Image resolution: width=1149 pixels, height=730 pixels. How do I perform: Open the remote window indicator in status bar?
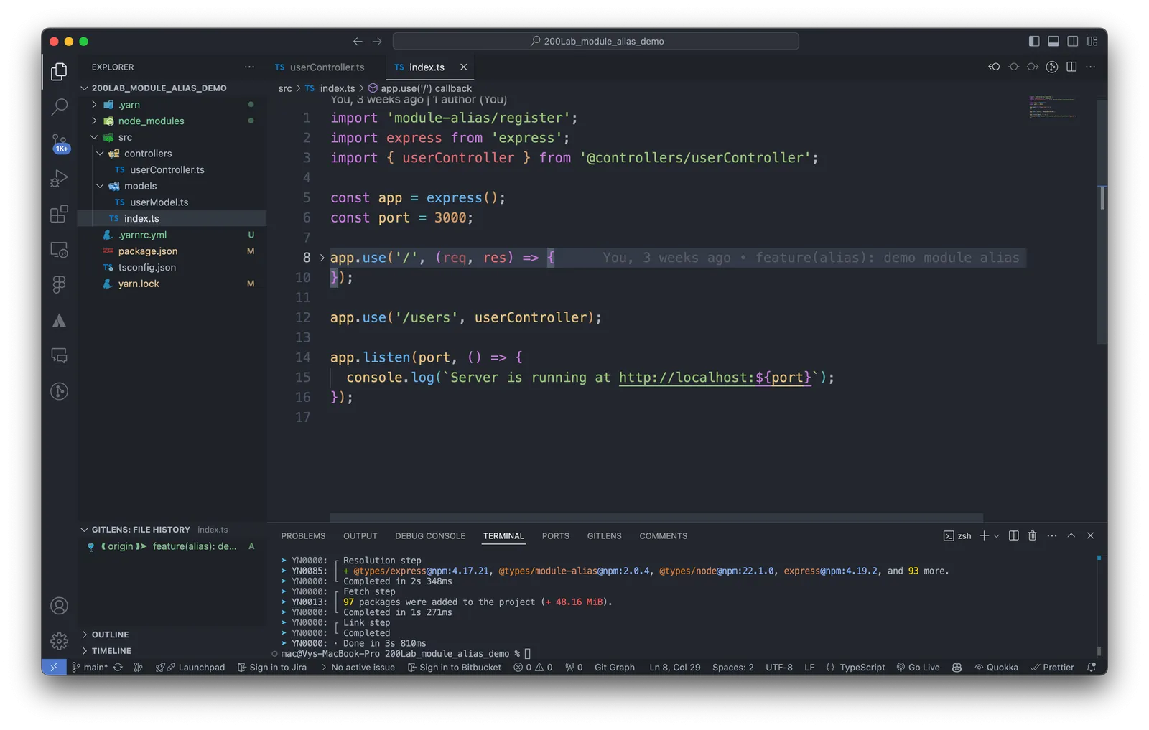coord(53,667)
